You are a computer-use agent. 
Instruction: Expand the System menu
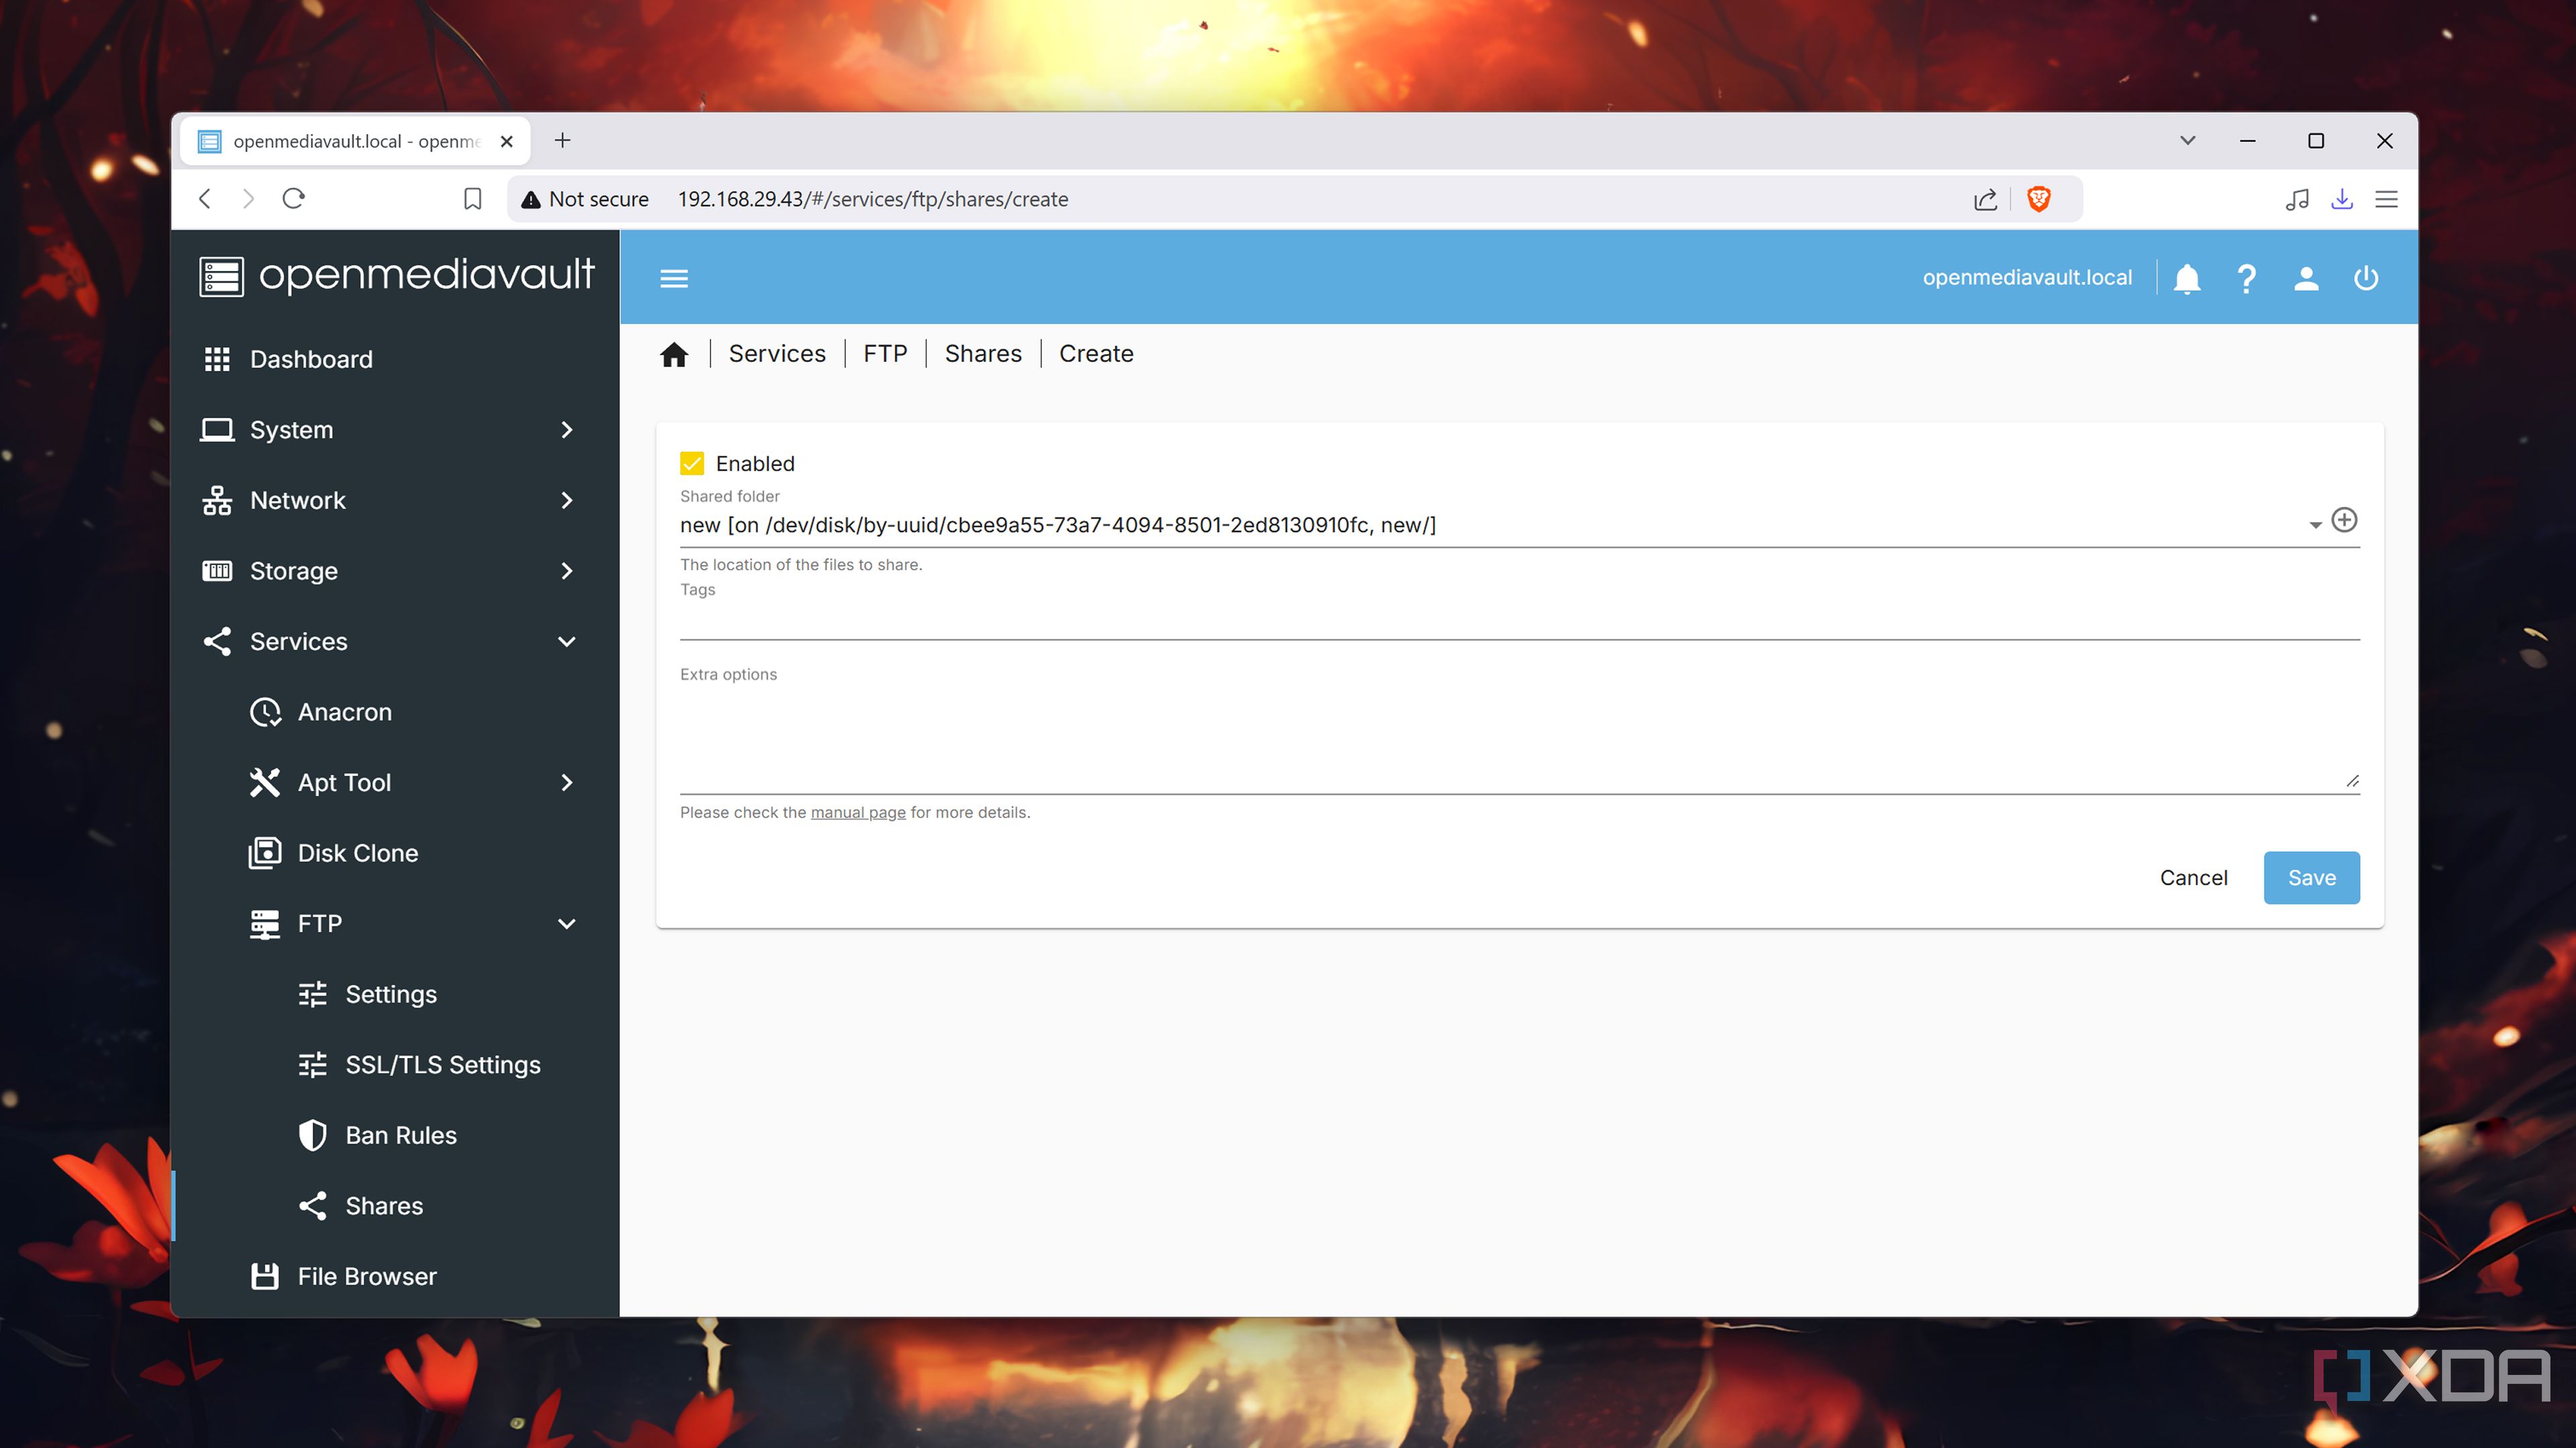pyautogui.click(x=395, y=430)
